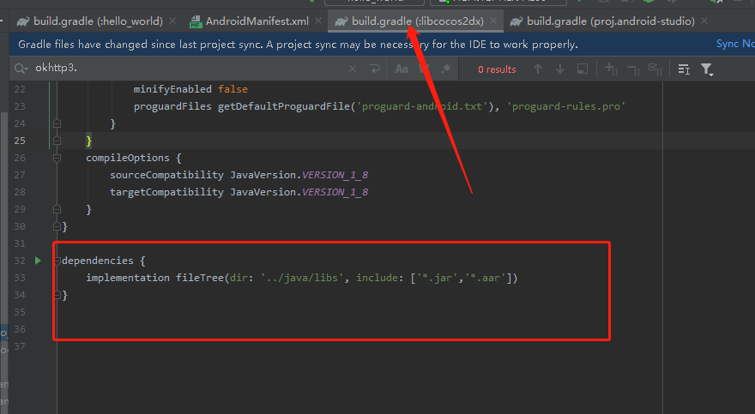The height and width of the screenshot is (414, 755).
Task: Click the 'false' keyword on line 22
Action: click(x=233, y=89)
